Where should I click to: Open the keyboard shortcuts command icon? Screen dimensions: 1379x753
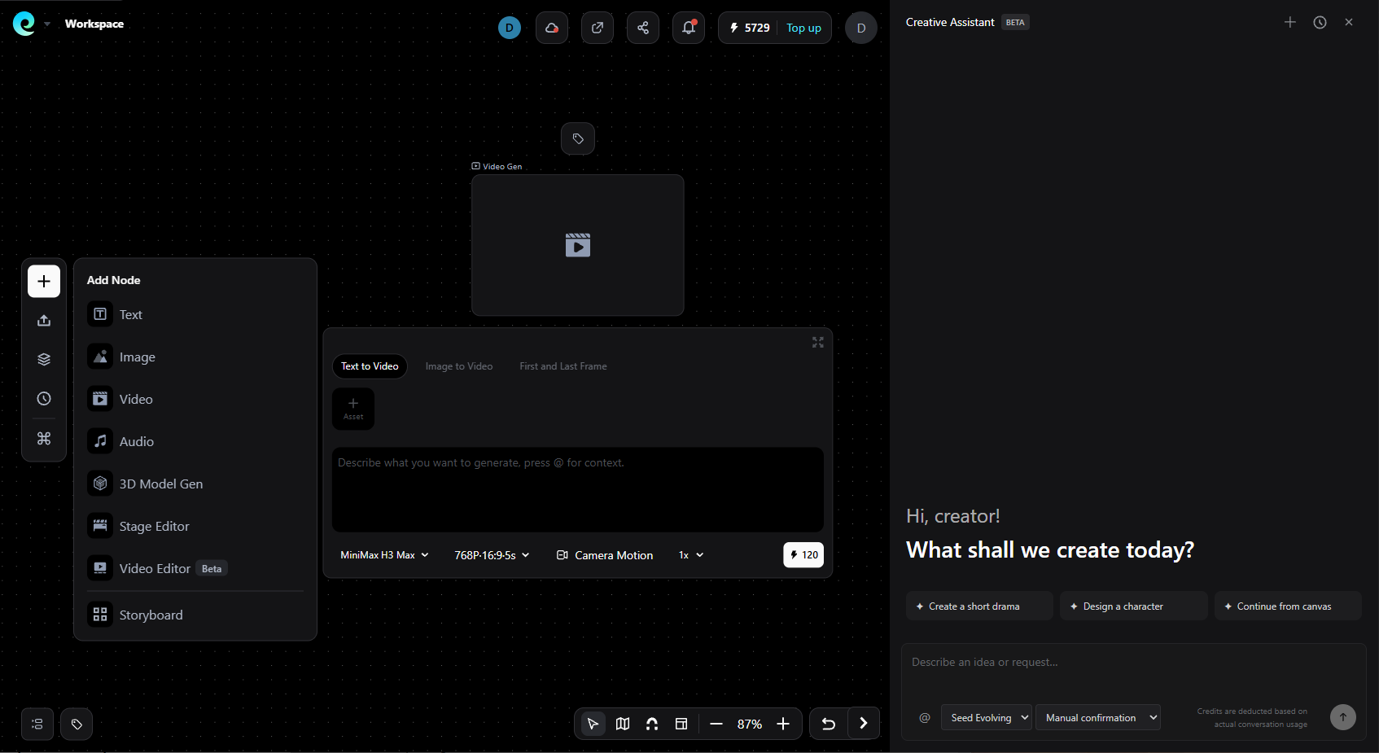click(x=44, y=439)
